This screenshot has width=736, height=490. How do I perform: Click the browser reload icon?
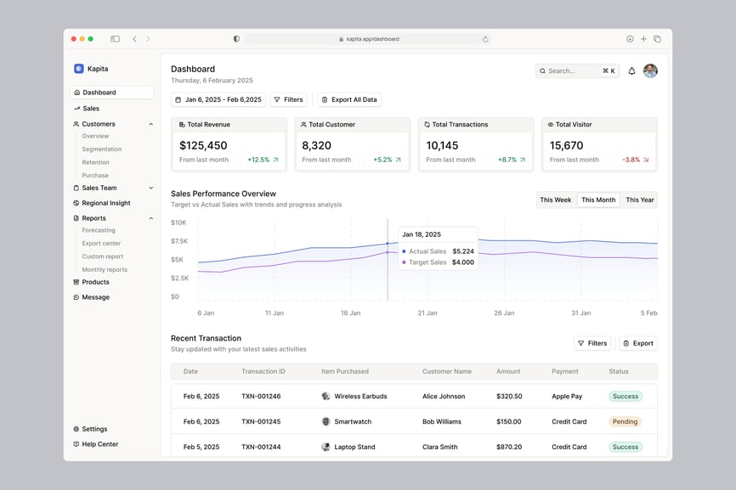485,39
